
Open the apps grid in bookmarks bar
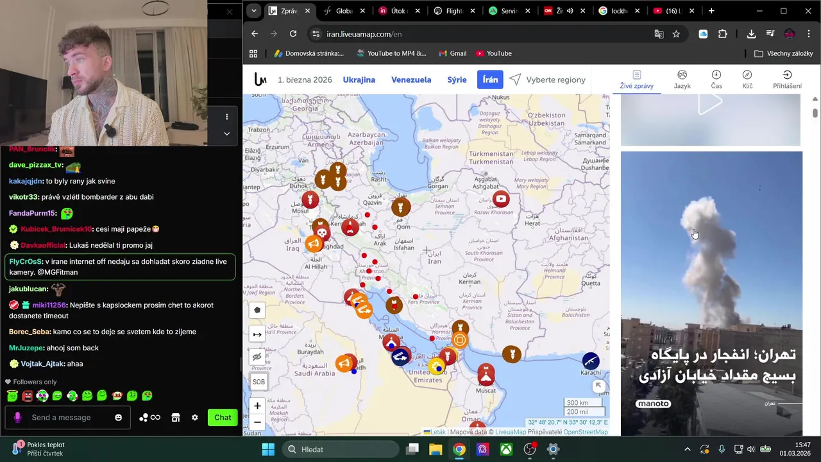253,53
